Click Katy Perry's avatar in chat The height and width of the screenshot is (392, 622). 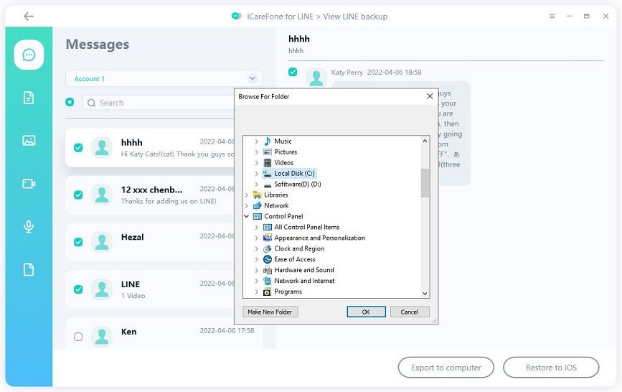[316, 78]
